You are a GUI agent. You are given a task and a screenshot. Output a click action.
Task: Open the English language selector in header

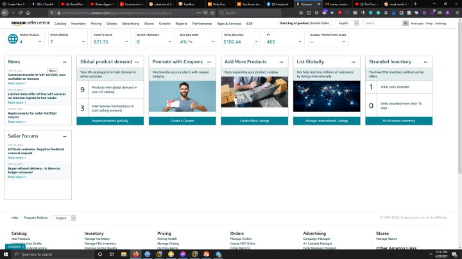(347, 23)
